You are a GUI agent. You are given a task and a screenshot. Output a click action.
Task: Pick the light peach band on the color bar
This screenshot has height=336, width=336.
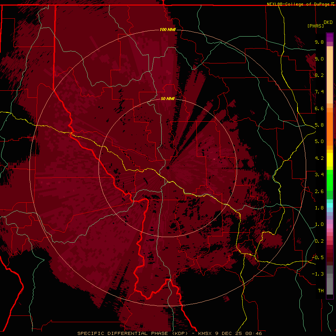tap(330, 77)
